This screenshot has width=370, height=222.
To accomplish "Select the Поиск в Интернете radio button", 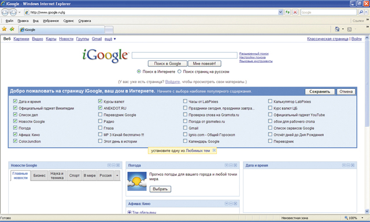I will (139, 72).
